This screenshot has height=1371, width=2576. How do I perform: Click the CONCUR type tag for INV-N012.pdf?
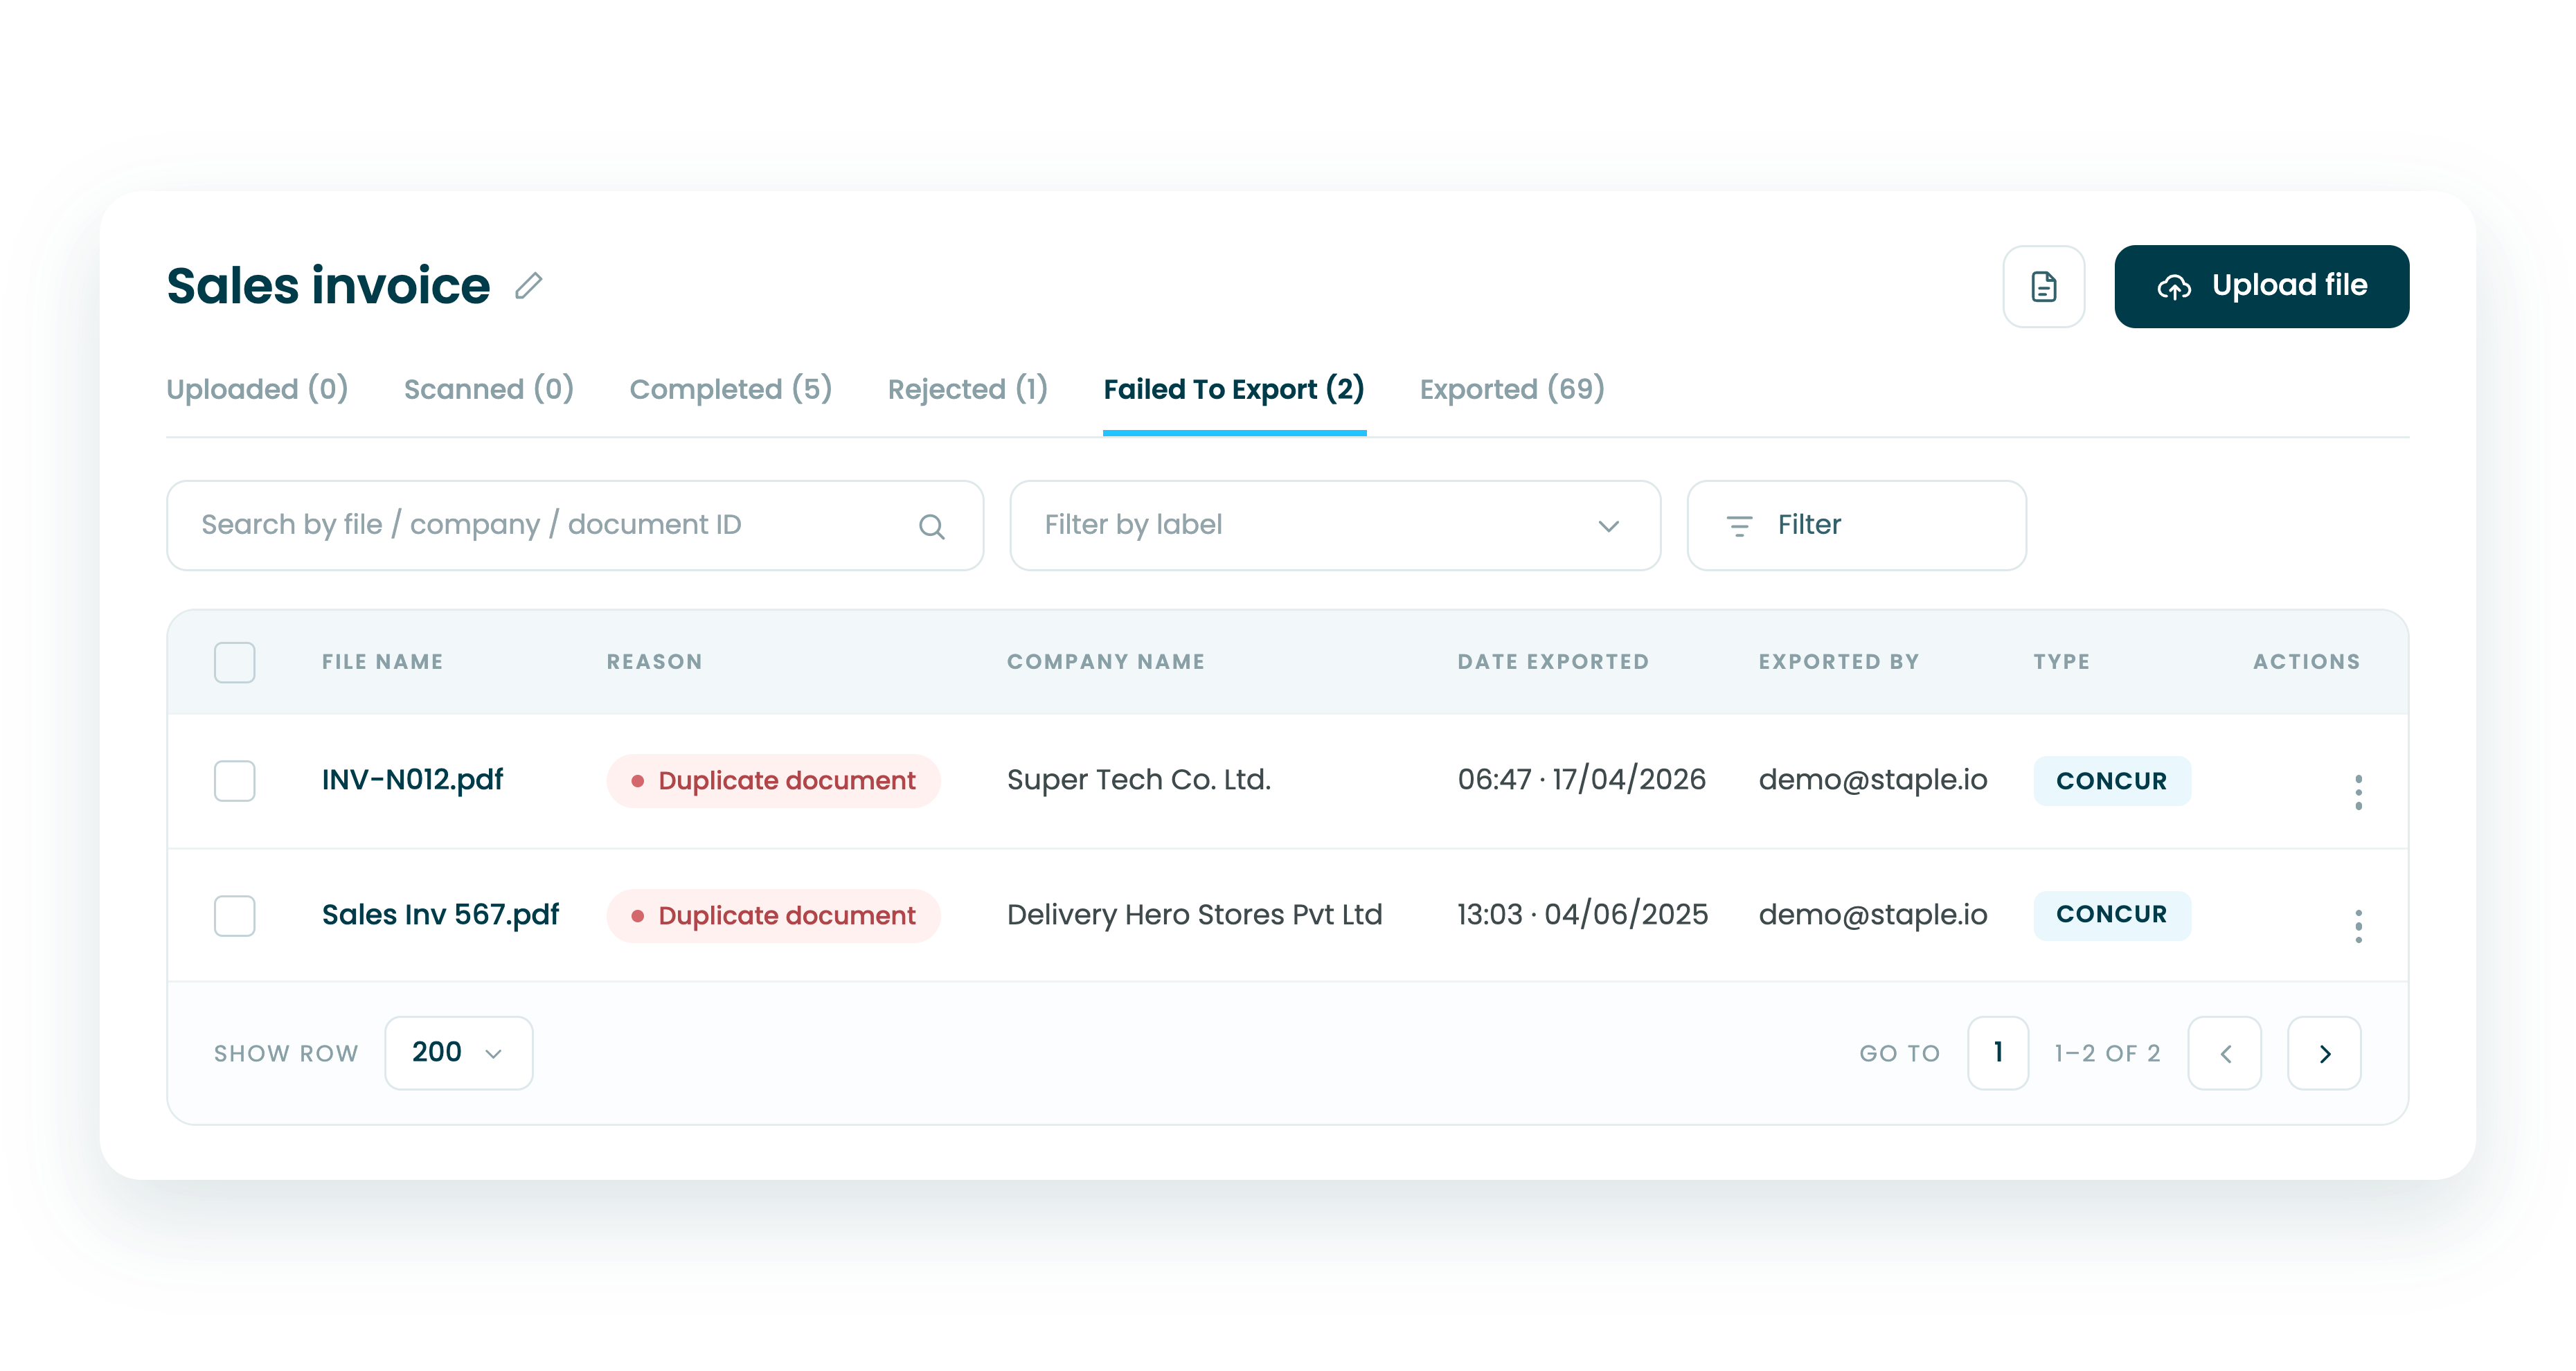pos(2112,781)
